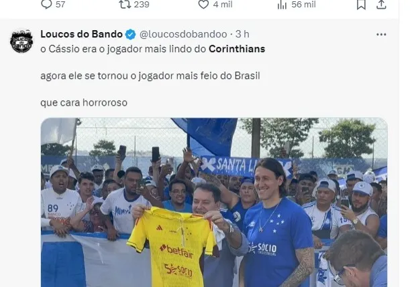Click the 57 replies count
Screen dimensions: 412x287
[60, 5]
